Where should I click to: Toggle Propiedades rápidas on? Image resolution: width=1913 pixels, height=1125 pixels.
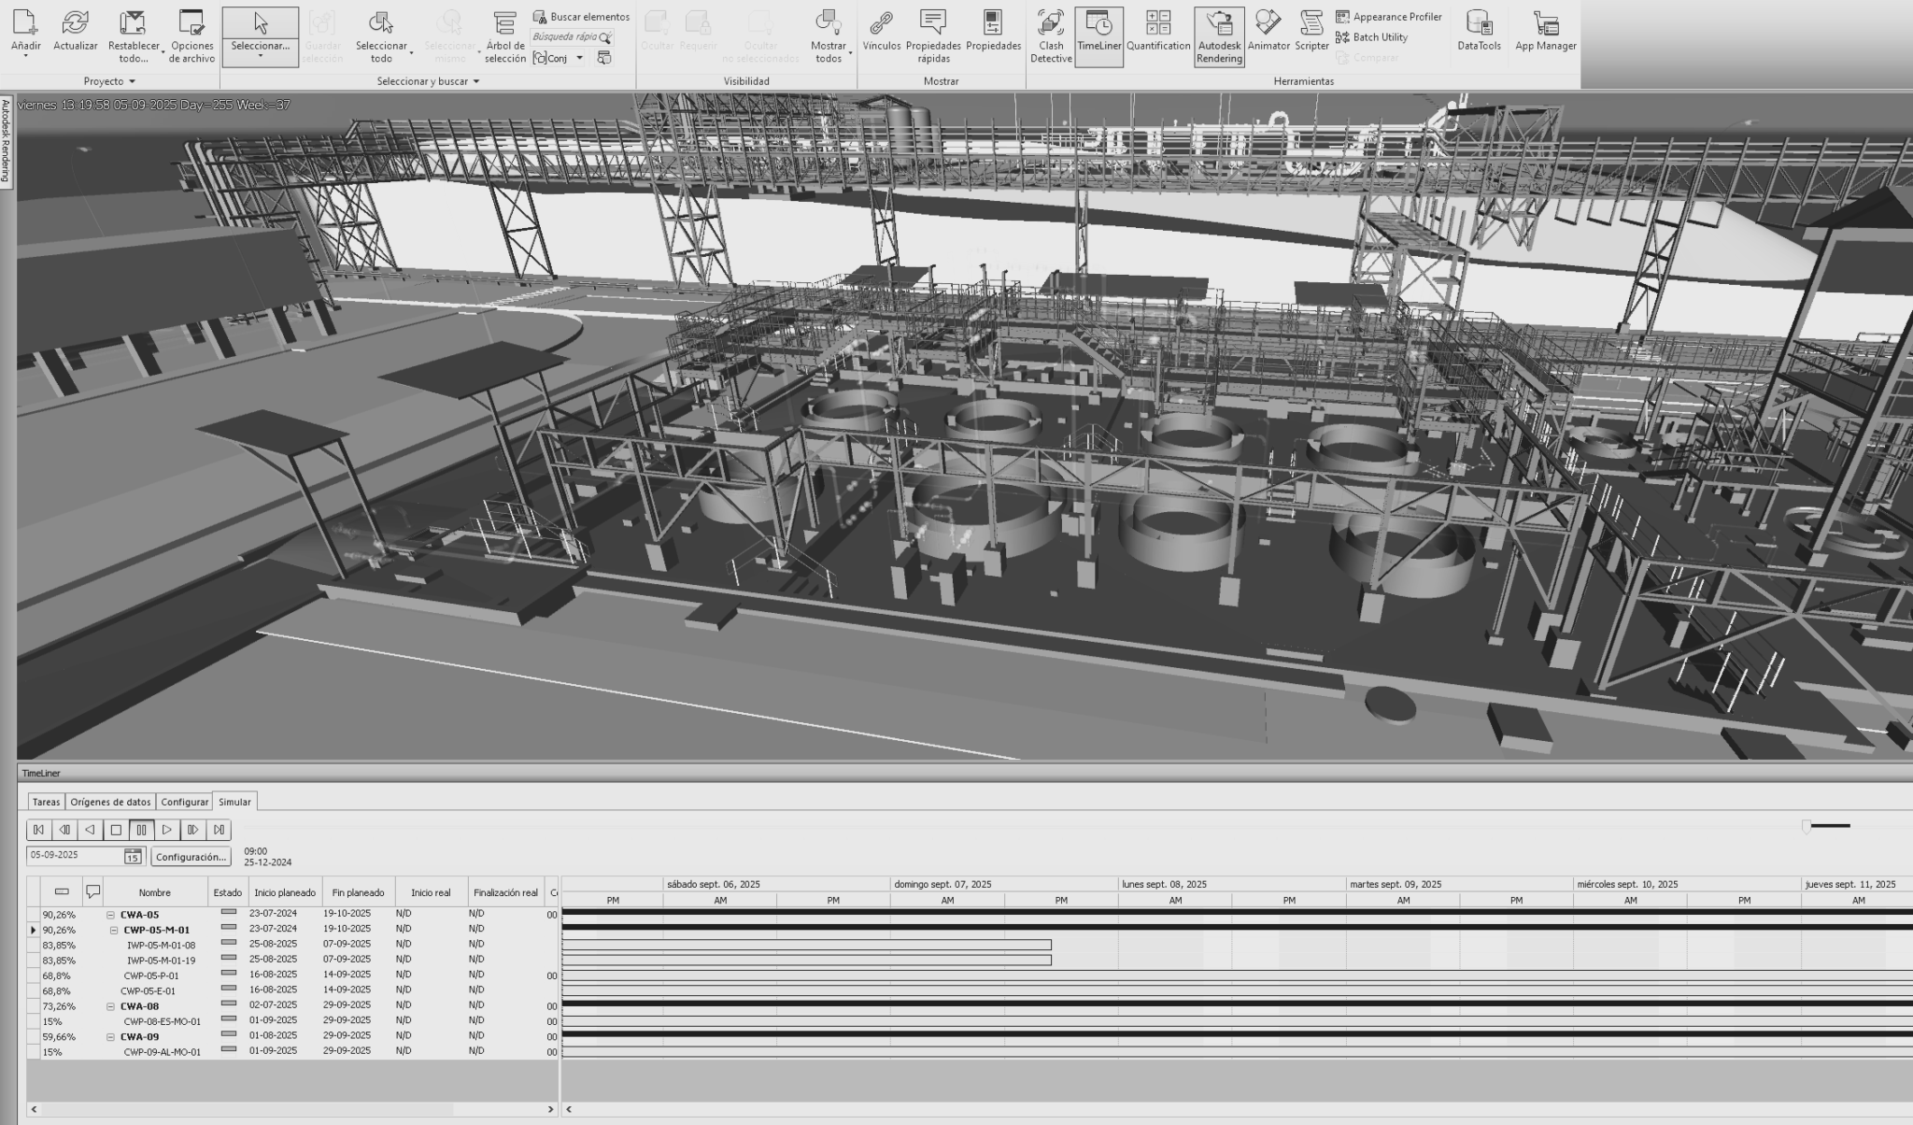point(934,37)
